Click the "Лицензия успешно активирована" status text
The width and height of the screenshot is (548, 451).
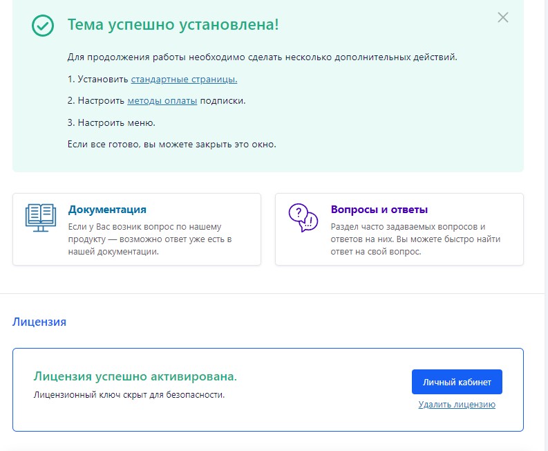(x=135, y=376)
